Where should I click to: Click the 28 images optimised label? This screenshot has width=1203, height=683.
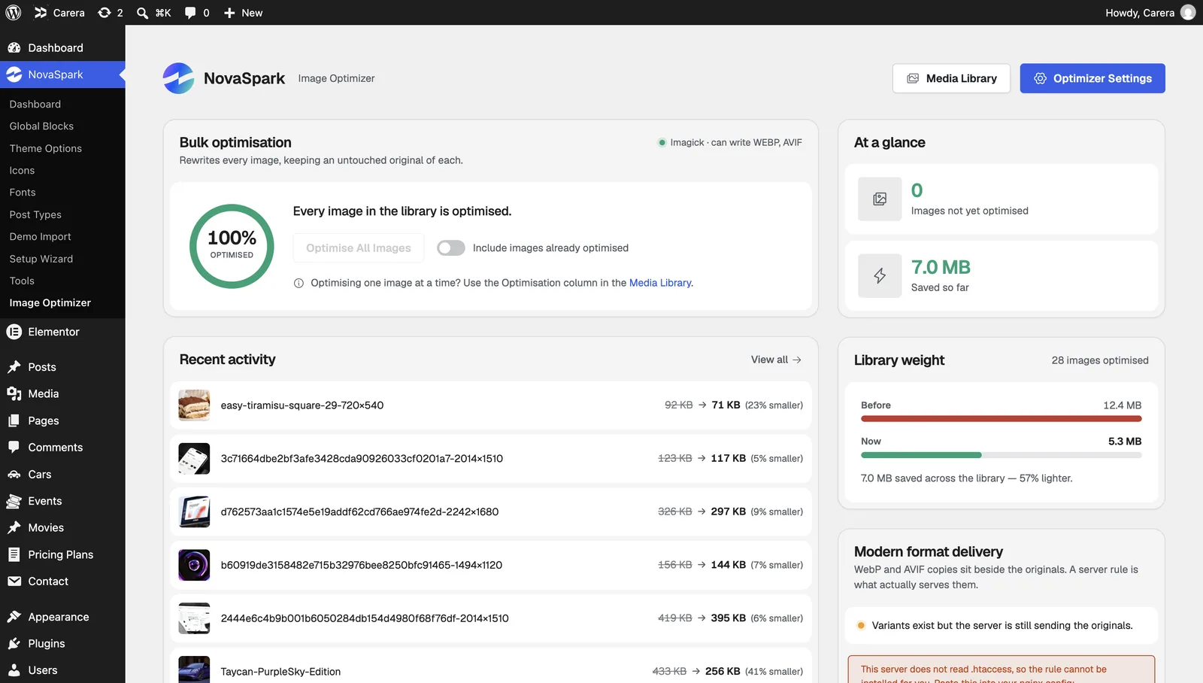click(1100, 360)
